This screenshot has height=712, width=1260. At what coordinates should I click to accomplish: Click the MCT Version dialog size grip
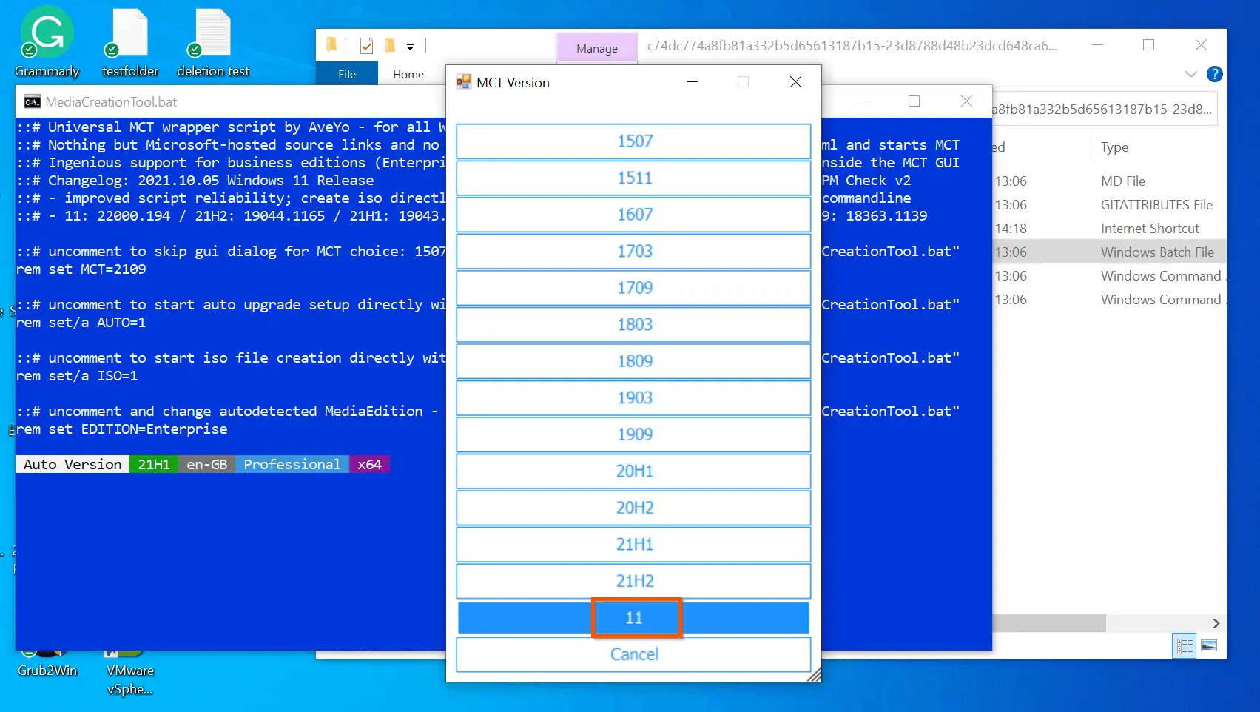[814, 674]
